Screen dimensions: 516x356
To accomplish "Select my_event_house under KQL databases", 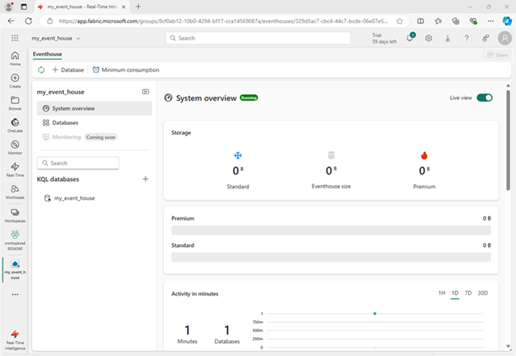I will click(x=74, y=198).
